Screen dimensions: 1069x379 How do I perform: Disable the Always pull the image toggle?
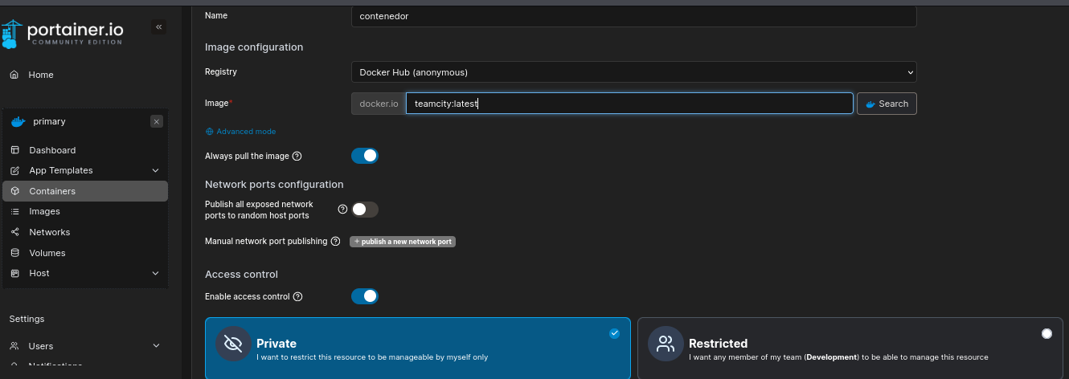coord(365,156)
